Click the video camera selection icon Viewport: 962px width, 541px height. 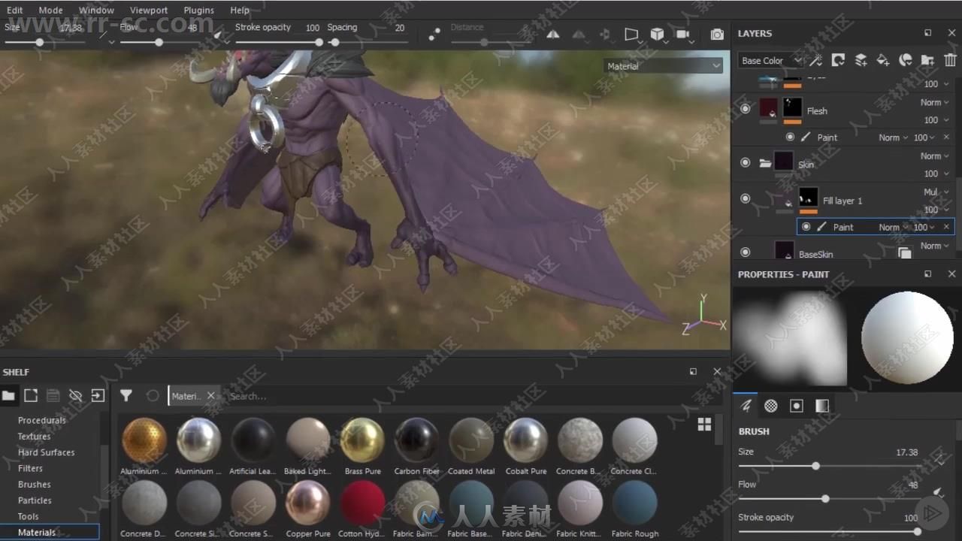[682, 35]
